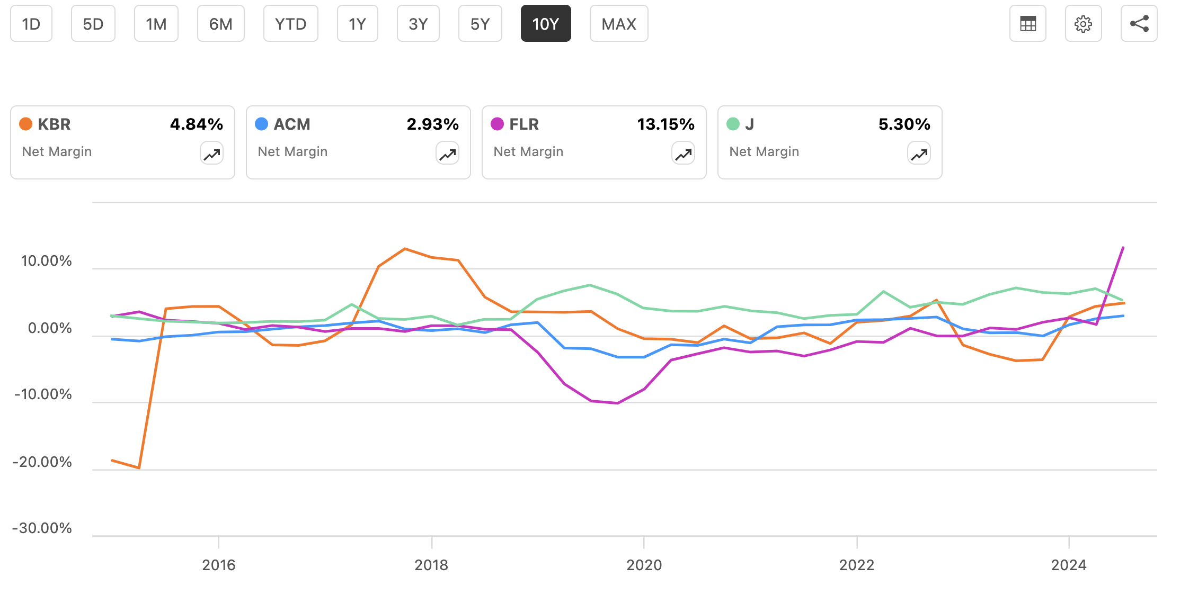
Task: Select the YTD range button
Action: [290, 23]
